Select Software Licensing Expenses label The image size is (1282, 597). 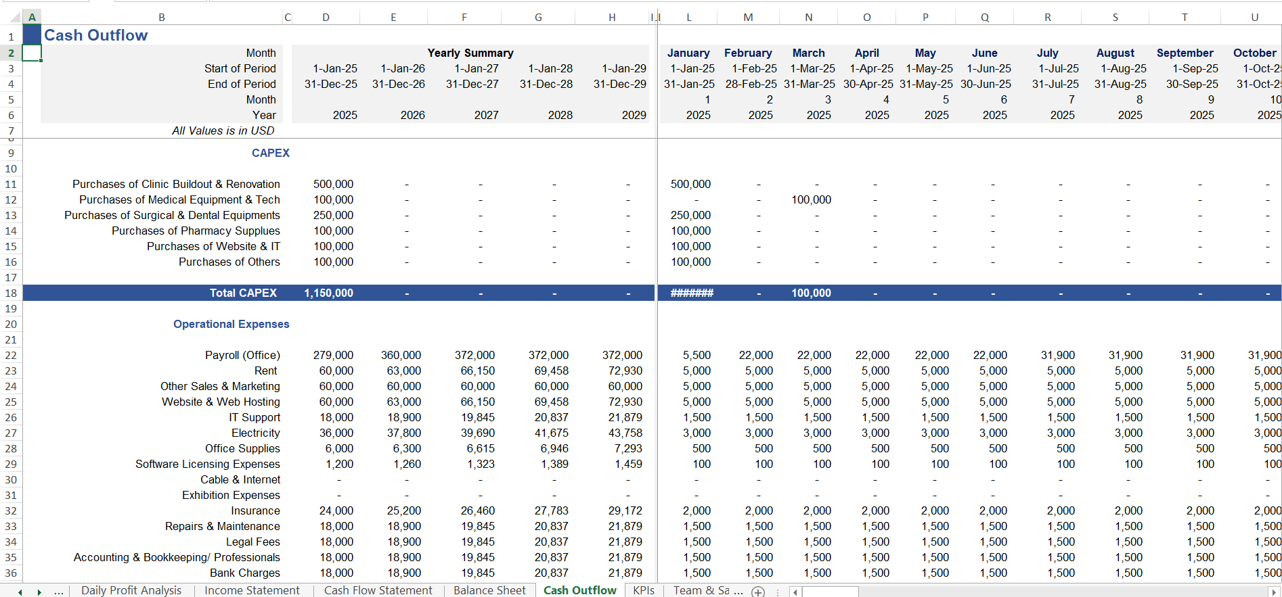(207, 464)
